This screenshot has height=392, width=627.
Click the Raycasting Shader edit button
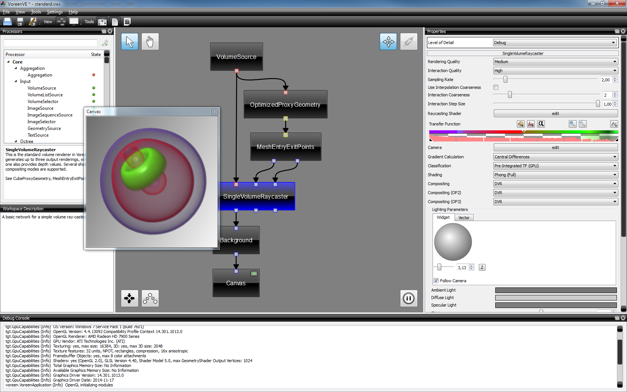[x=555, y=113]
